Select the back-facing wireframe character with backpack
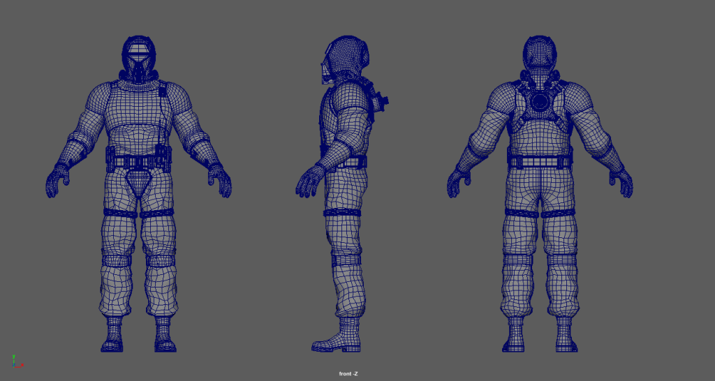This screenshot has width=715, height=381. 540,194
